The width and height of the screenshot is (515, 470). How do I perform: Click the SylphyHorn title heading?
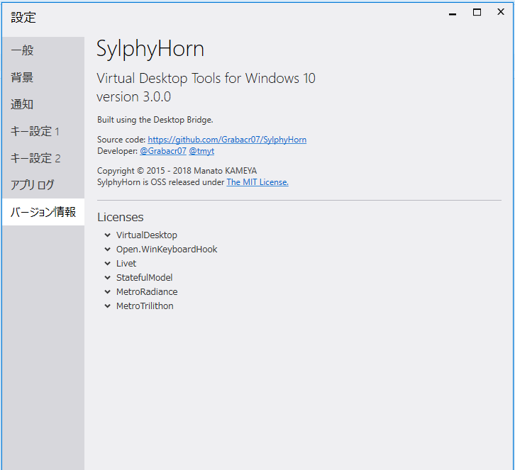150,49
